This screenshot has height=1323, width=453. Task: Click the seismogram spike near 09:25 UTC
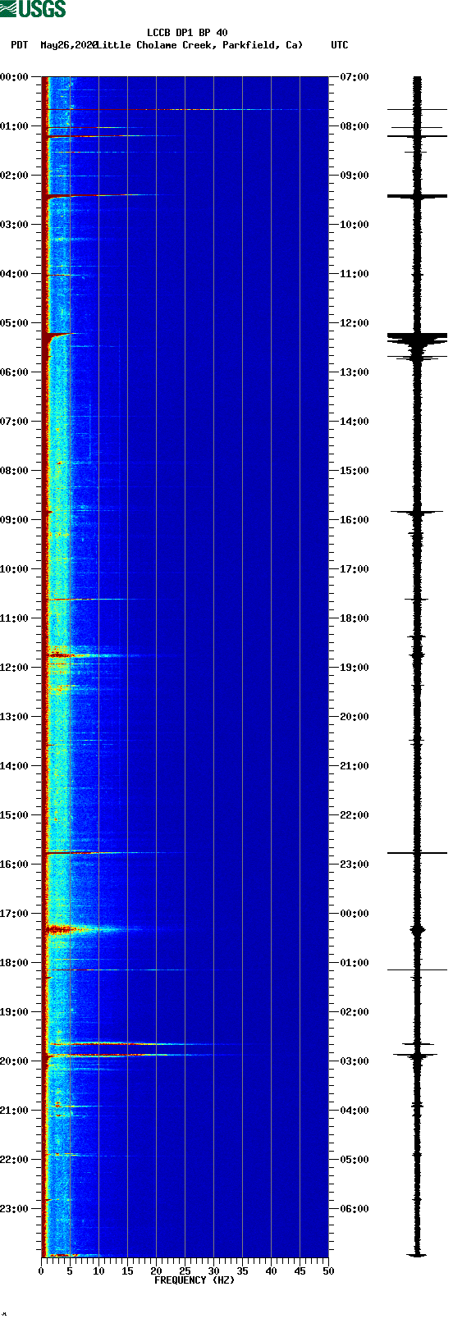(418, 196)
